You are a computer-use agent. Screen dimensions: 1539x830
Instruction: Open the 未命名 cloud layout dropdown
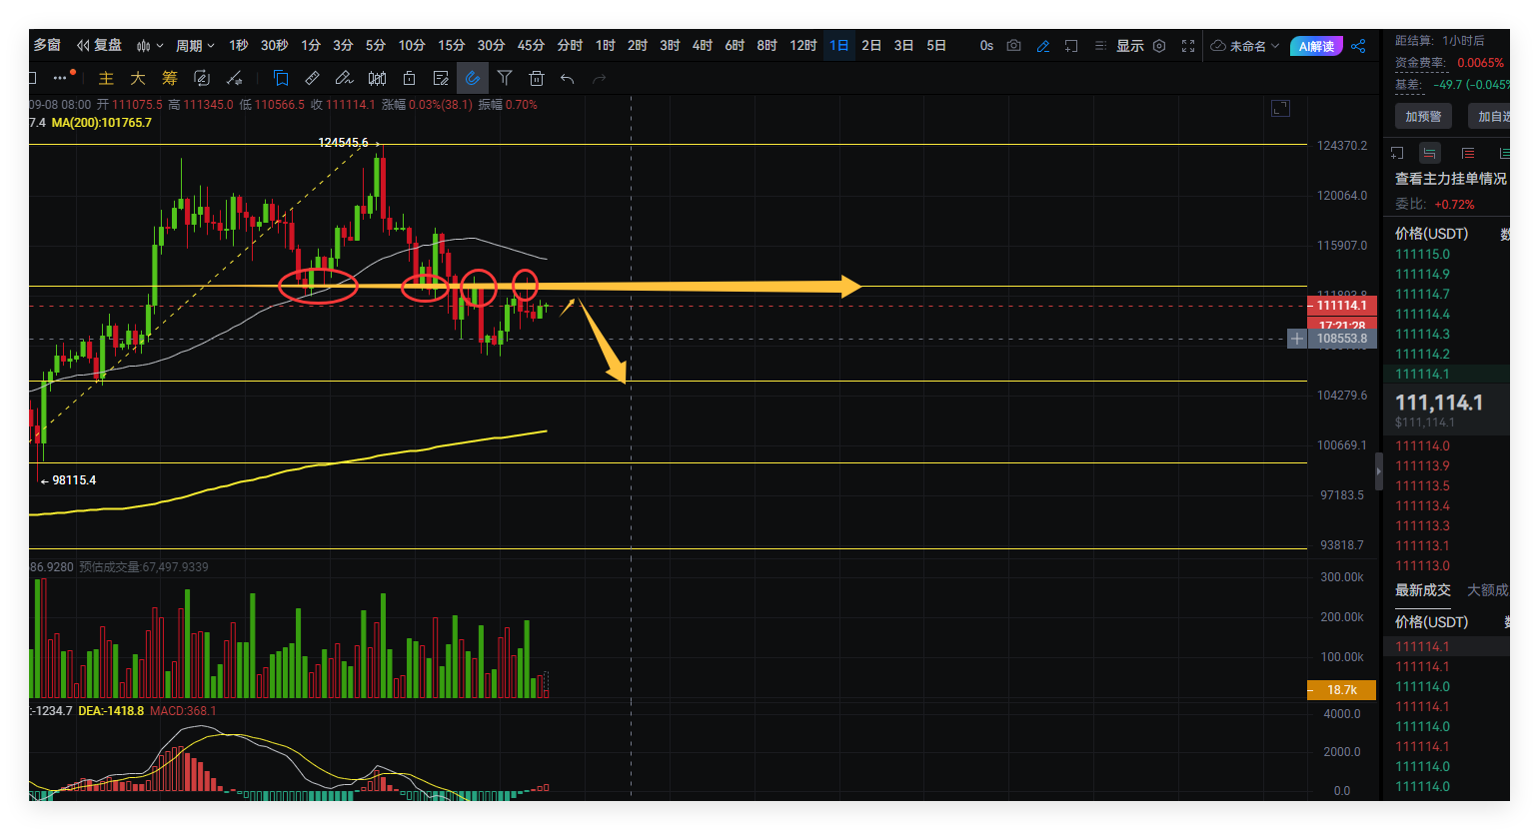[x=1245, y=46]
